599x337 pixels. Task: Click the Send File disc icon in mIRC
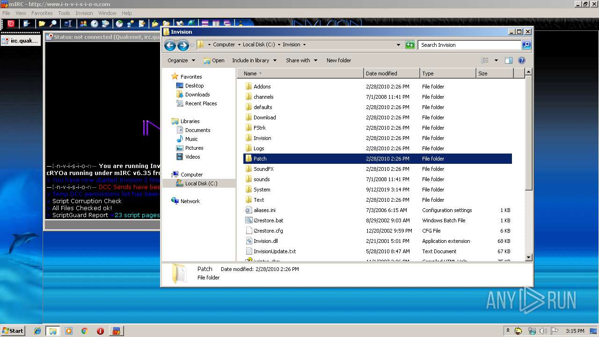tap(119, 23)
